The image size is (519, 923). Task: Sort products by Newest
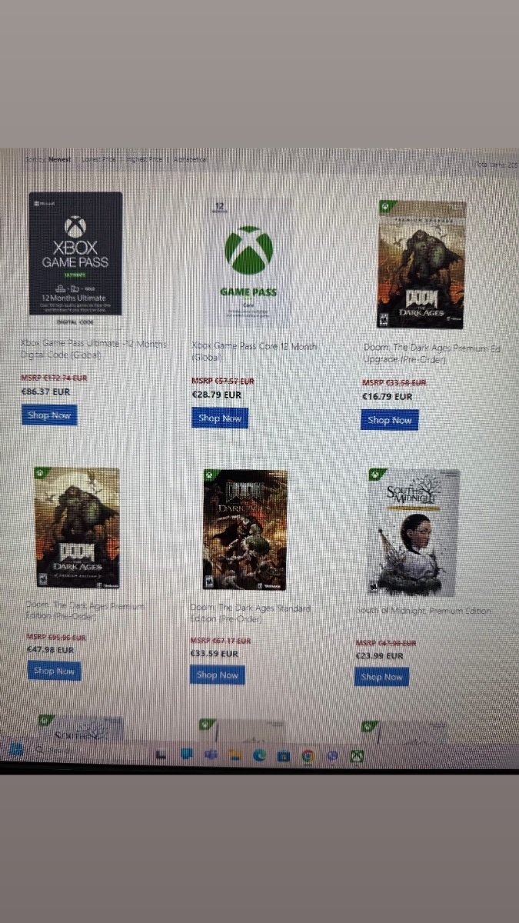[59, 159]
